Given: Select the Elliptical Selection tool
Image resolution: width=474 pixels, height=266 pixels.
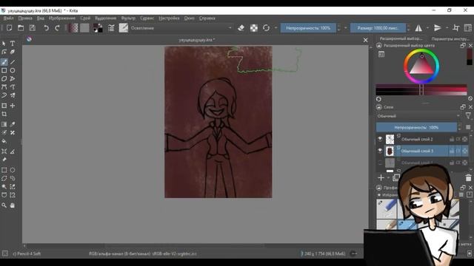Looking at the screenshot, I should 13,170.
